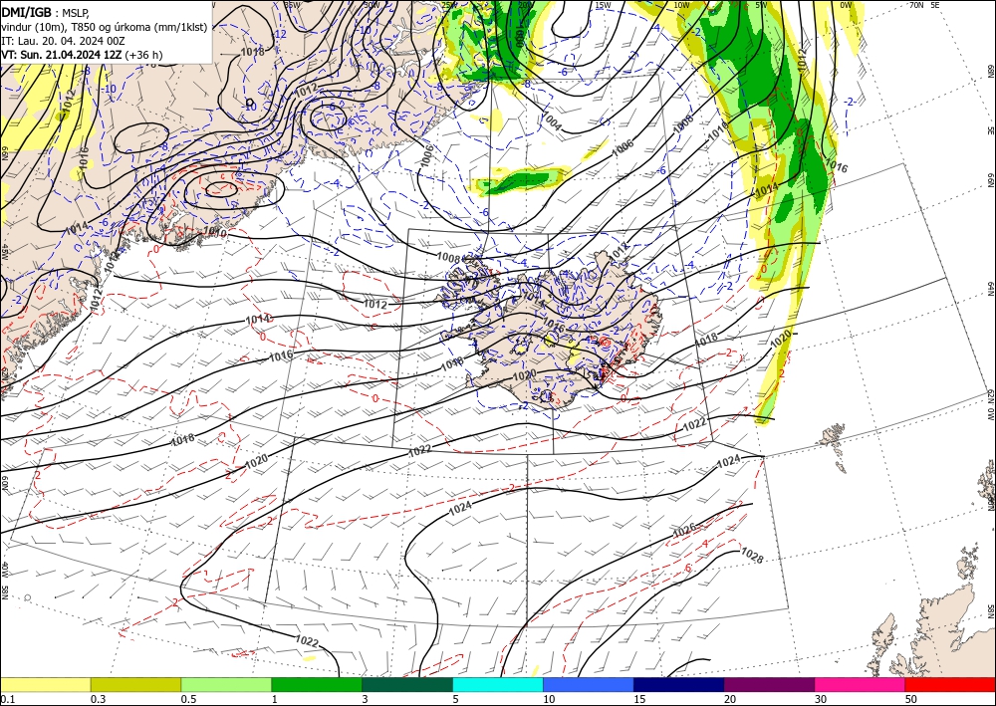
Task: Click the "0.1" legend value
Action: (x=6, y=699)
